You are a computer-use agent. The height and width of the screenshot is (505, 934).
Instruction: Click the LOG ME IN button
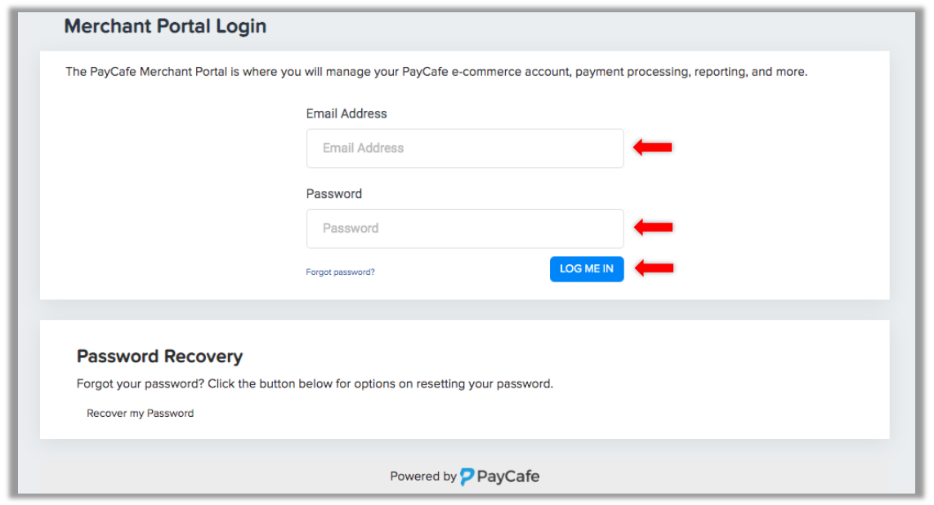pos(586,269)
